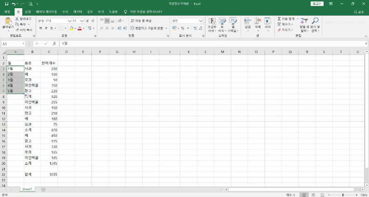Open 셀 스타일 cell styles gallery
The image size is (369, 197).
(x=233, y=25)
